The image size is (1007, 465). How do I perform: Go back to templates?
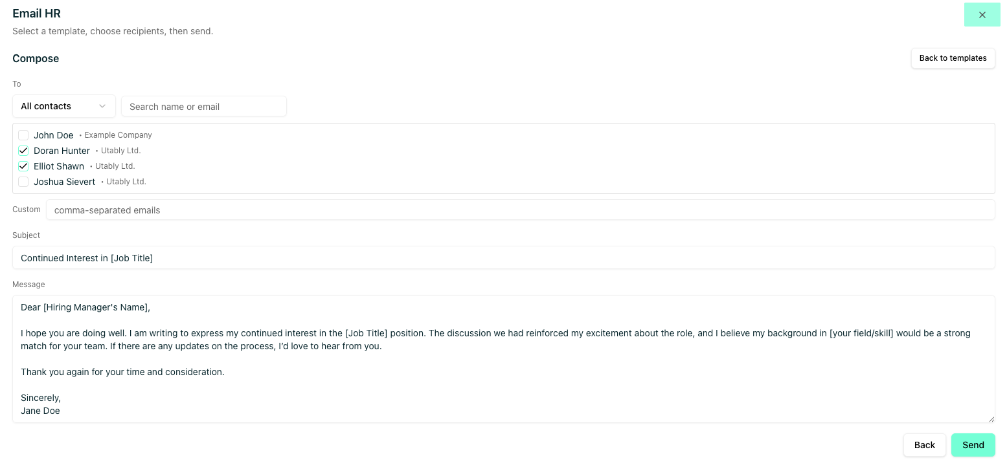[x=953, y=58]
